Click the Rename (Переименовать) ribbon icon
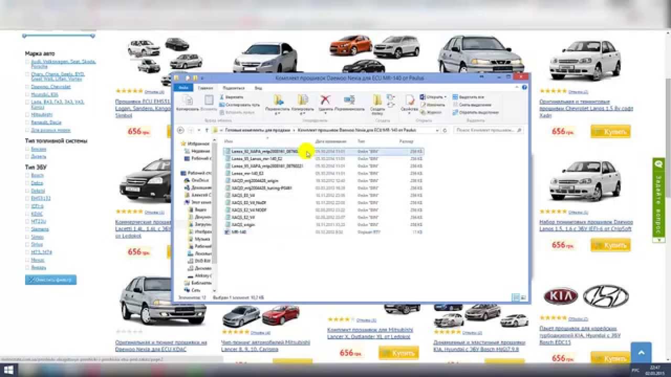The height and width of the screenshot is (377, 671). (349, 99)
